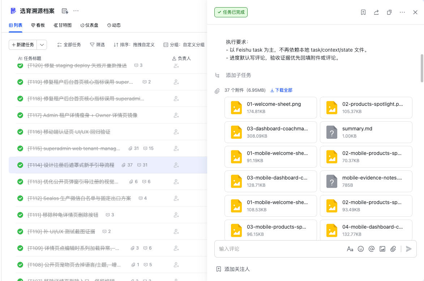424x281 pixels.
Task: Open the 全部任务 view selector
Action: (x=69, y=44)
